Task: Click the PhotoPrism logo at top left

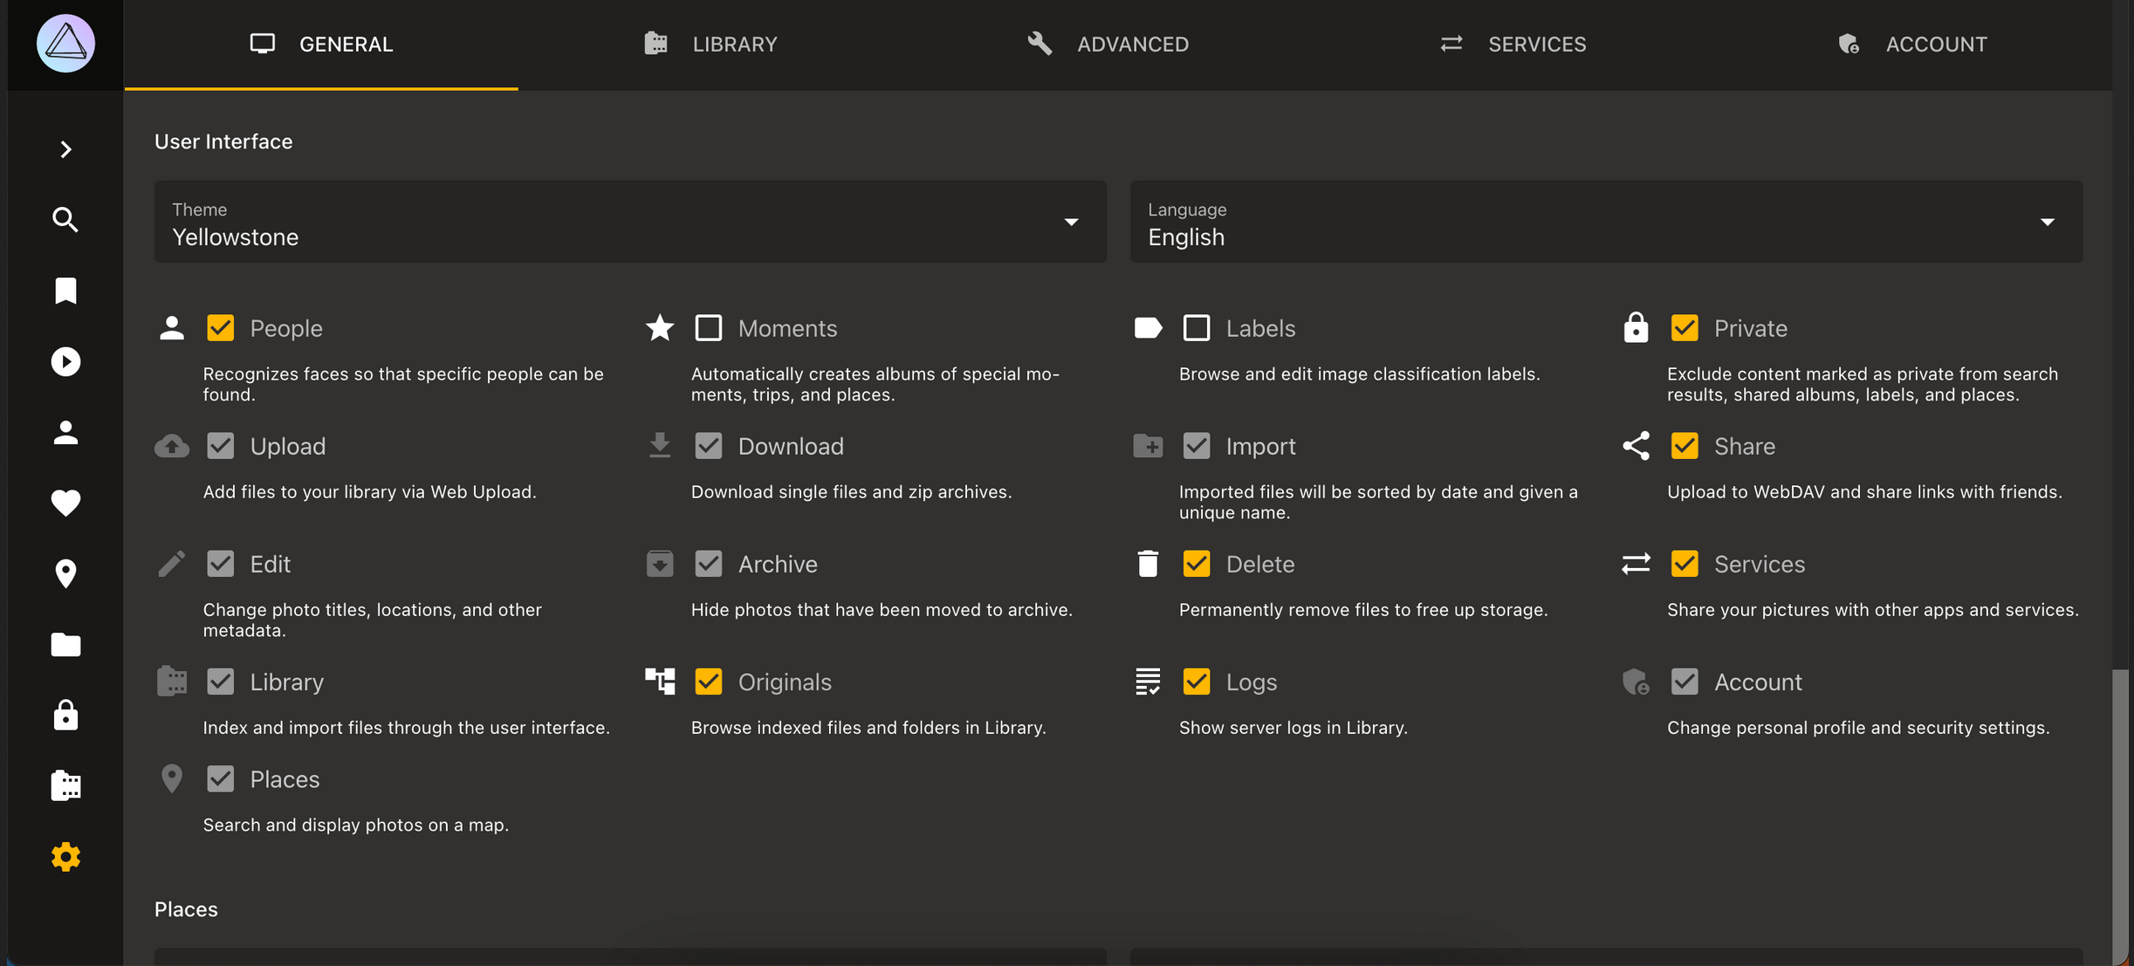Action: point(65,44)
